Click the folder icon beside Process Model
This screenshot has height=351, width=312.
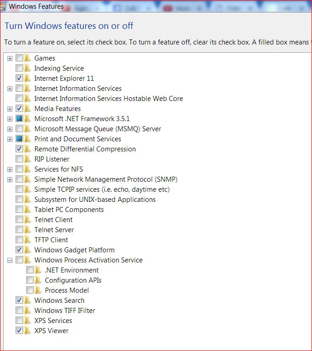click(38, 290)
